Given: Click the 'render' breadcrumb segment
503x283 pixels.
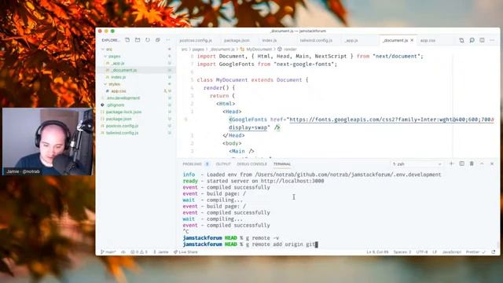Looking at the screenshot, I should click(290, 50).
